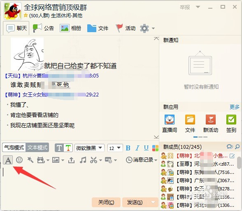
Task: Click the gray T bubble text style
Action: 59,148
